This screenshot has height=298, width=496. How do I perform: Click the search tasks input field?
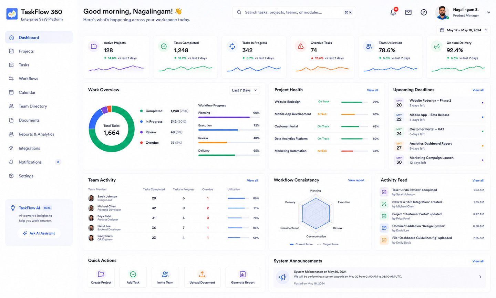tap(294, 12)
